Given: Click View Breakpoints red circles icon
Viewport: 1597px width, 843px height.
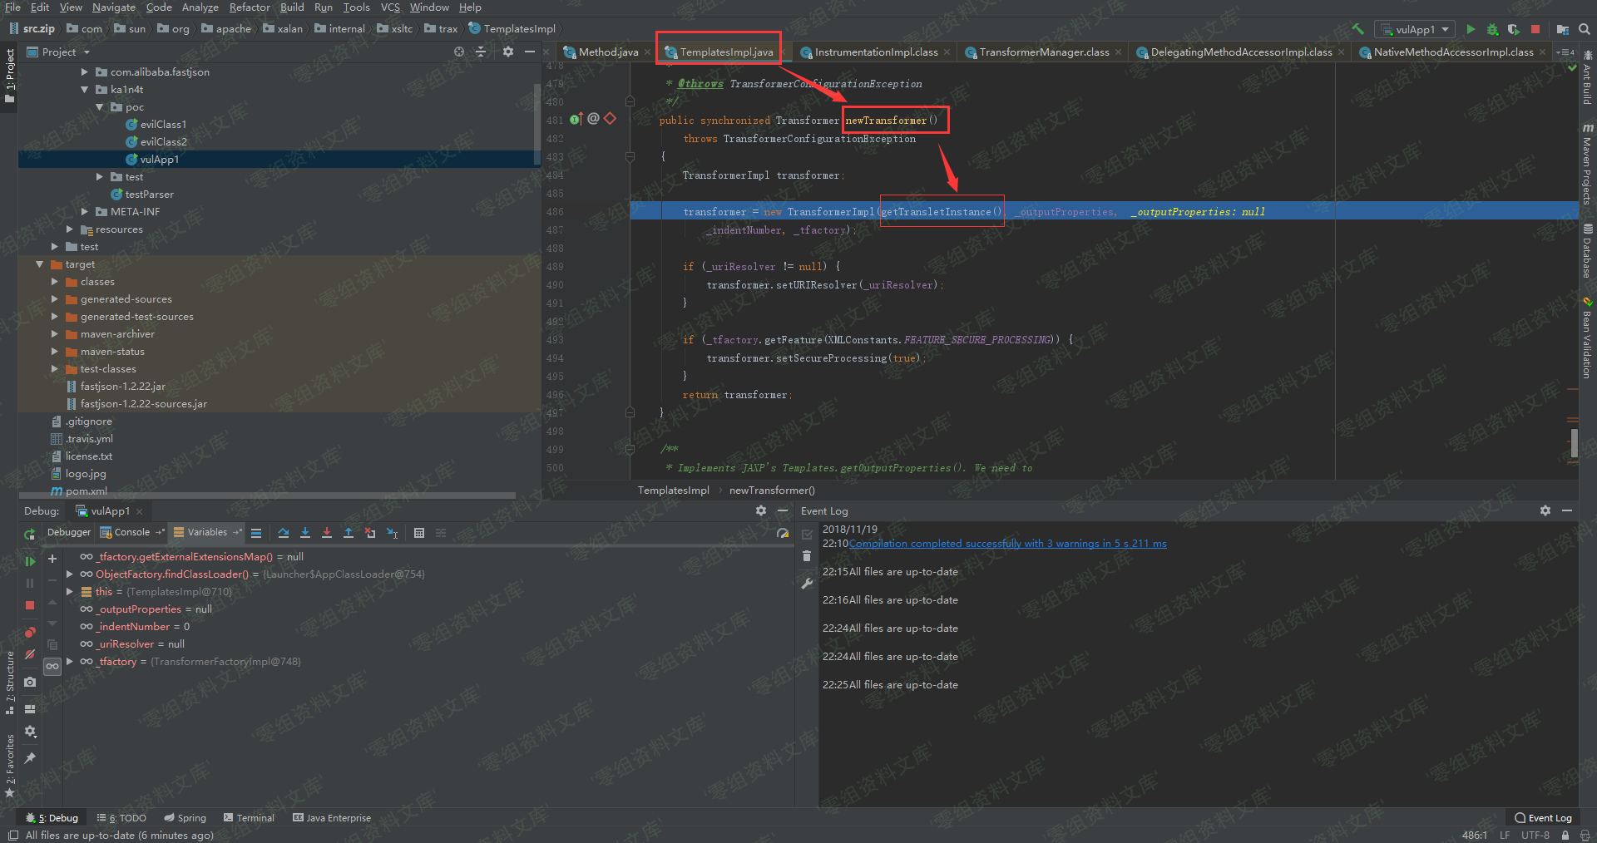Looking at the screenshot, I should click(30, 632).
